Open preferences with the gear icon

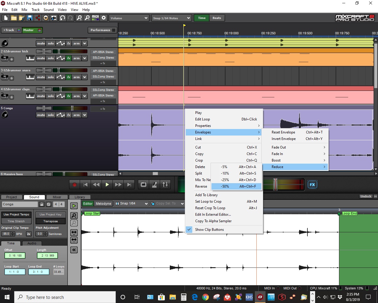(104, 18)
